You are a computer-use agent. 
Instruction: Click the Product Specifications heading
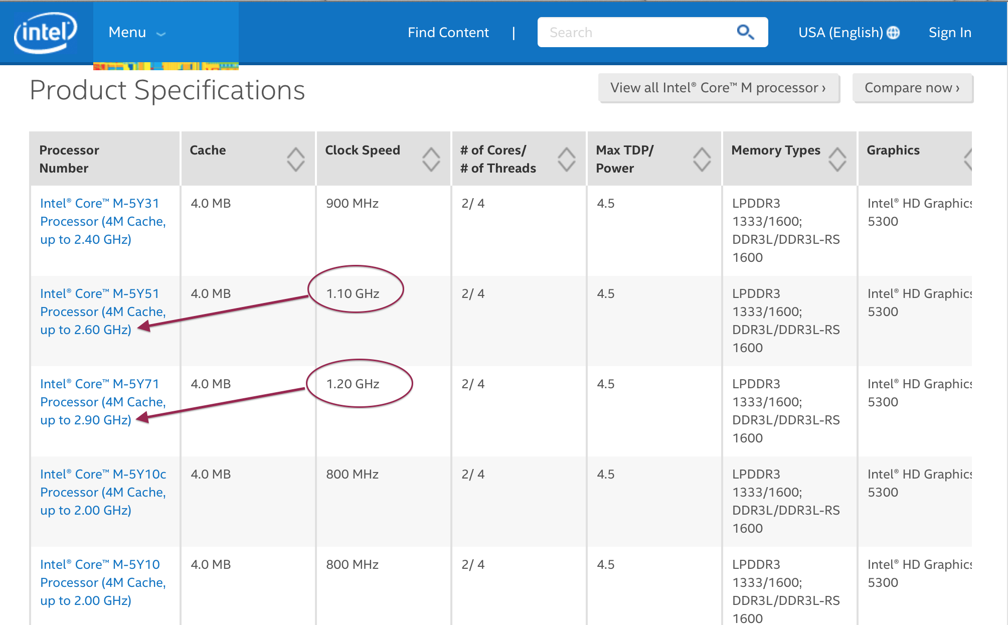pos(167,90)
